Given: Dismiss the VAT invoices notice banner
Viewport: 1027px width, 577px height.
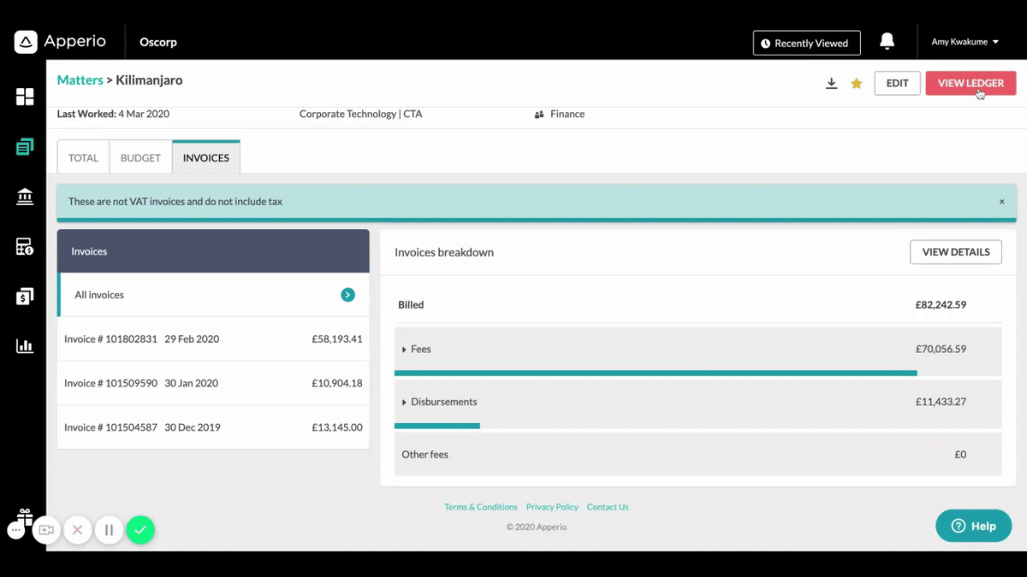Looking at the screenshot, I should click(x=1001, y=202).
